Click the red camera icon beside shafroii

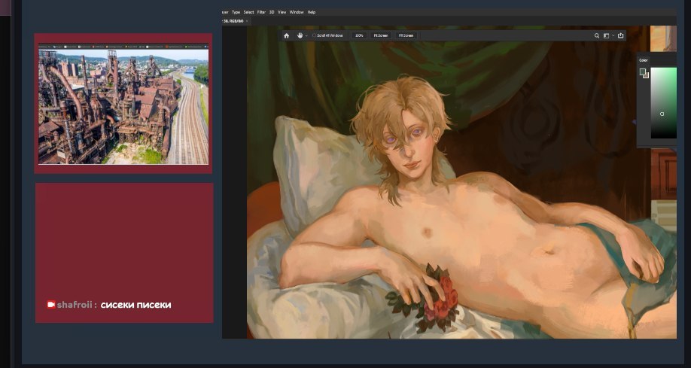pyautogui.click(x=51, y=305)
